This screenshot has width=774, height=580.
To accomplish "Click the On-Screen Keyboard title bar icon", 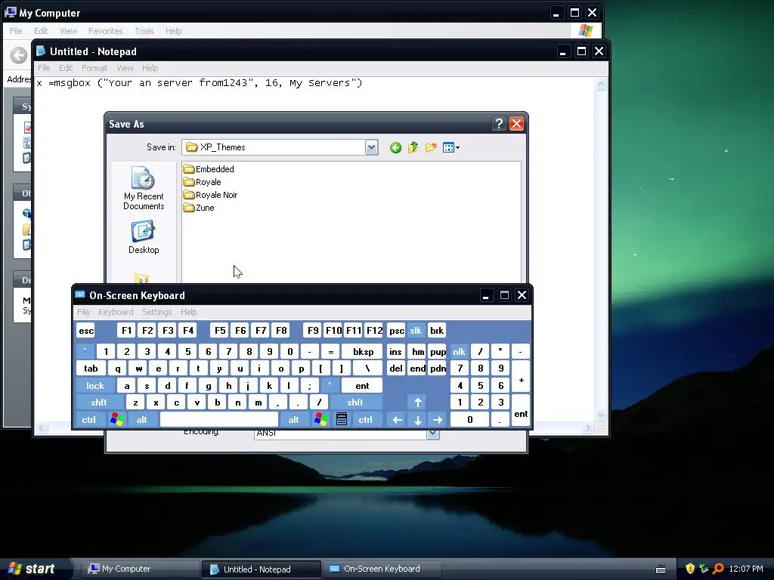I will coord(80,295).
